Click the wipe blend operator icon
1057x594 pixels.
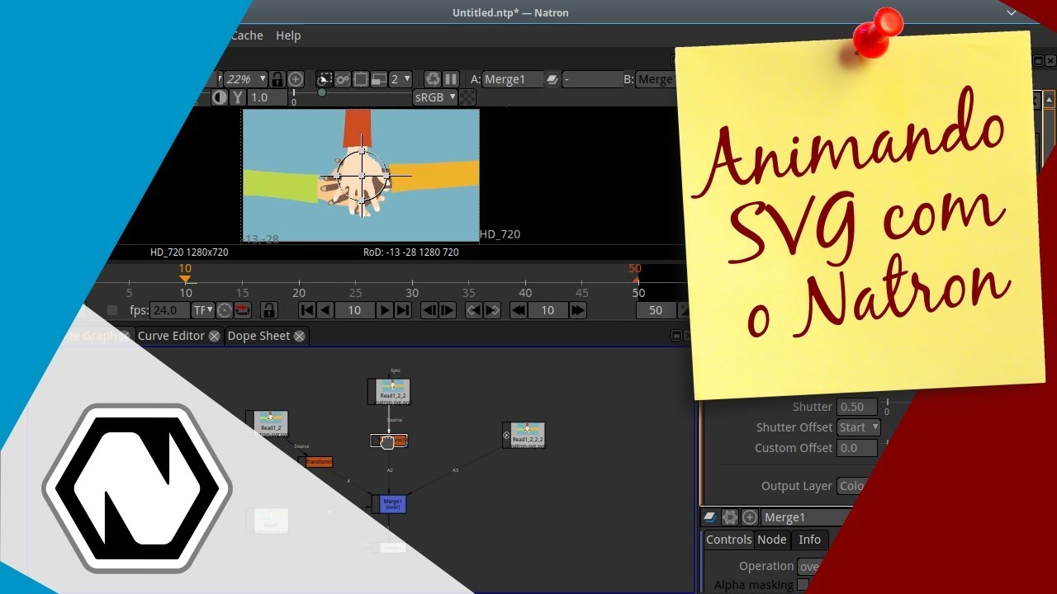[x=552, y=79]
